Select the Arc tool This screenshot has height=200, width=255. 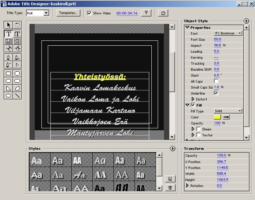(17, 88)
